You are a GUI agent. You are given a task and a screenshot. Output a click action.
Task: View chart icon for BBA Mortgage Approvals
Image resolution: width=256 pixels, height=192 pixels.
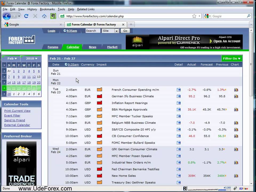tap(236, 109)
